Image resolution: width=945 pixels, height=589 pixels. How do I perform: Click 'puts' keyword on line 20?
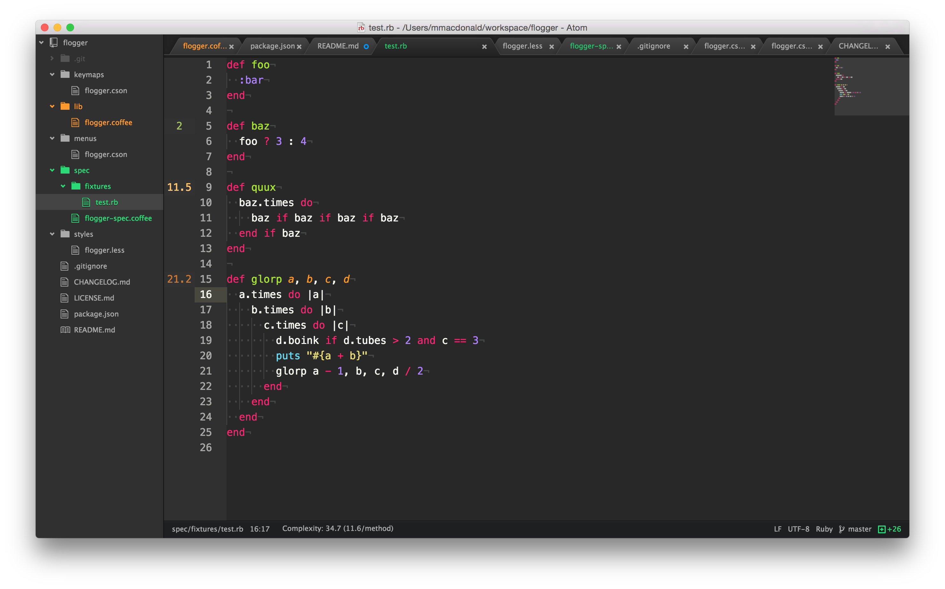[x=288, y=356]
